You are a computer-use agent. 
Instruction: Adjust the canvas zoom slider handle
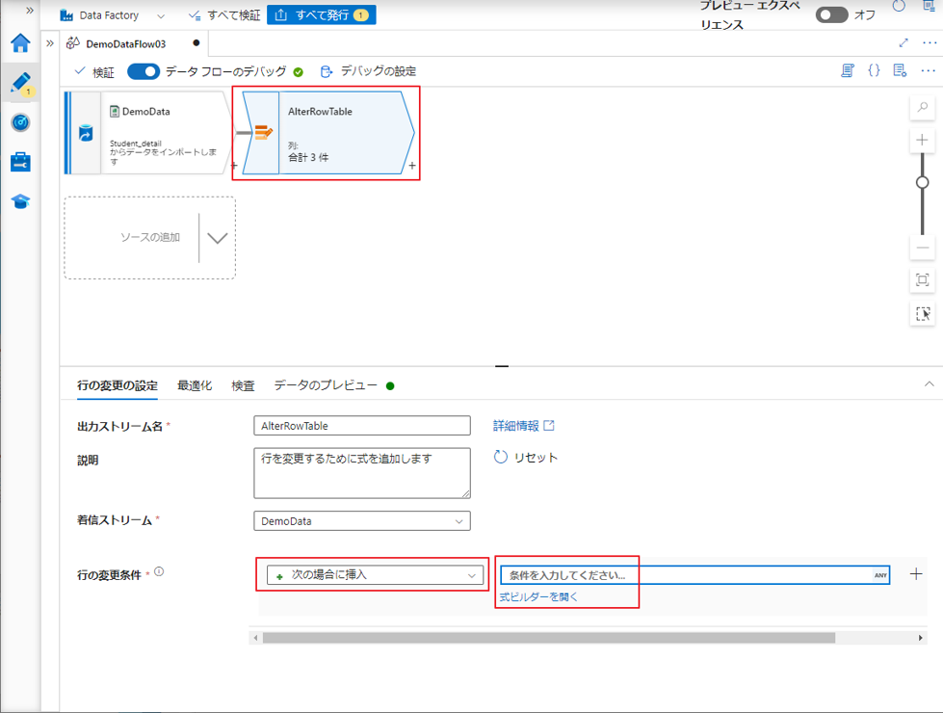[922, 182]
